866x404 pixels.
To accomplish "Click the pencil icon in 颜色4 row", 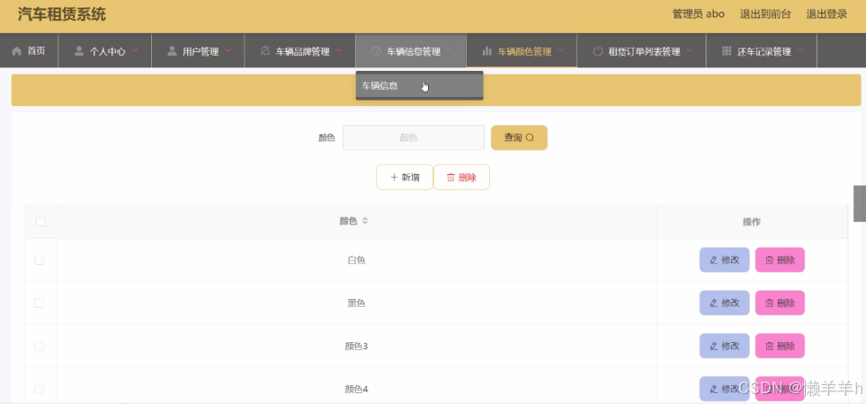I will 713,389.
